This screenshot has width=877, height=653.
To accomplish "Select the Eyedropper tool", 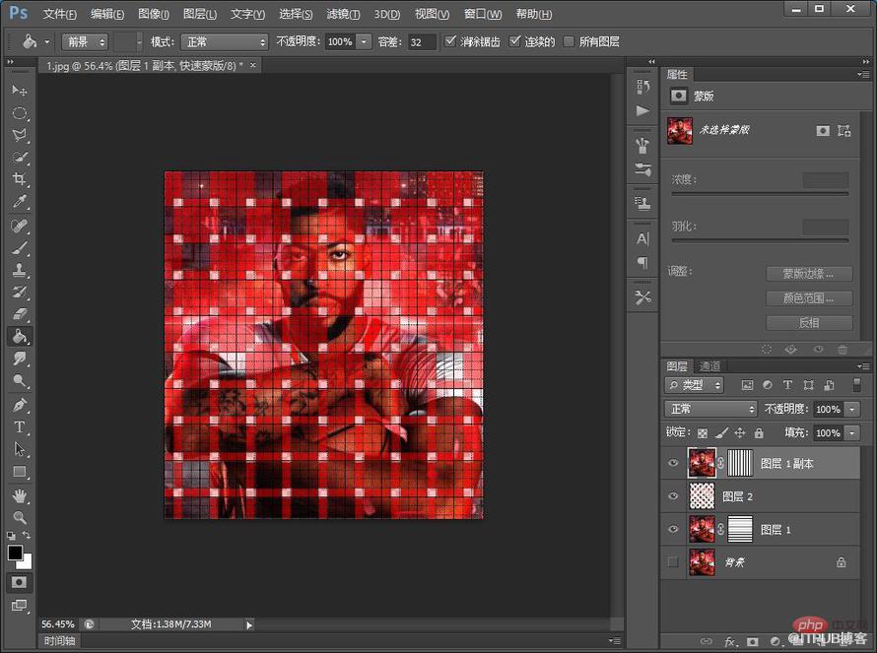I will [x=19, y=202].
